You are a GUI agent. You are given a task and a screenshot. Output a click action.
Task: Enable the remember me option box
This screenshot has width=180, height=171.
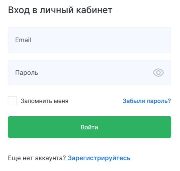pos(12,101)
